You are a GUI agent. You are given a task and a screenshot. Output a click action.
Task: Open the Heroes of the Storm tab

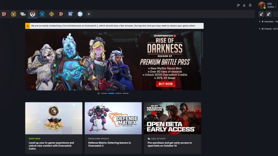coord(80,14)
